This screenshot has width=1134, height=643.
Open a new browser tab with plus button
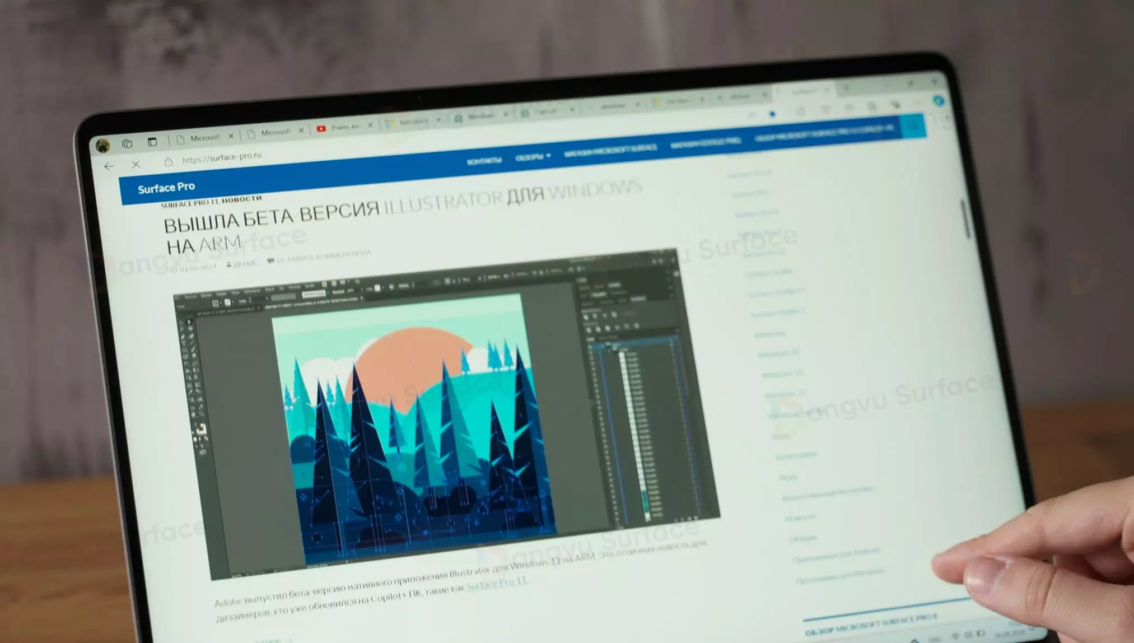tap(846, 88)
